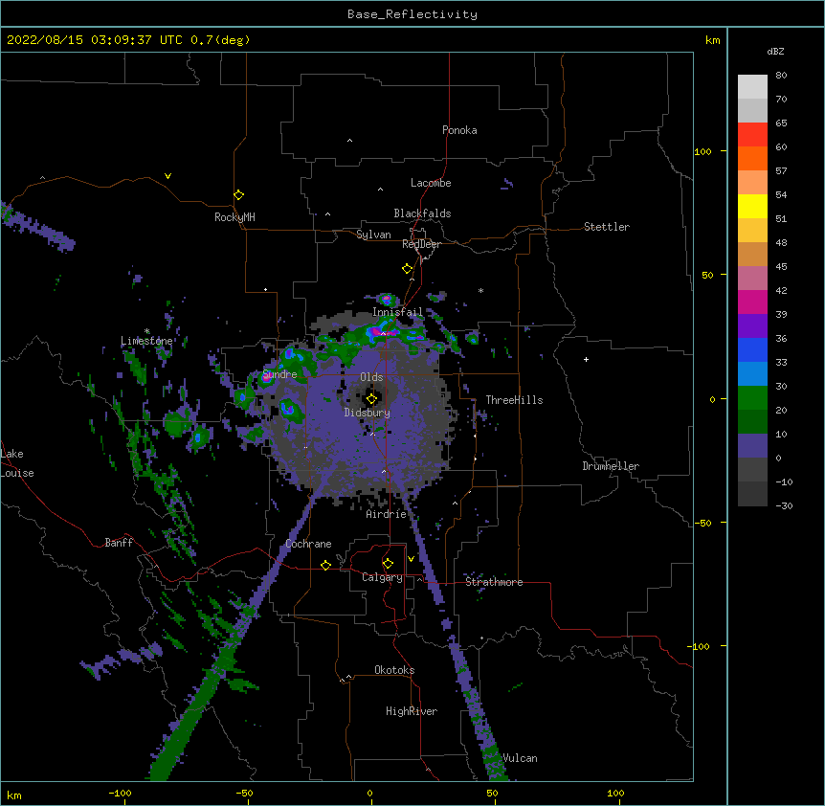Select the Blackfalds city label

click(x=422, y=213)
